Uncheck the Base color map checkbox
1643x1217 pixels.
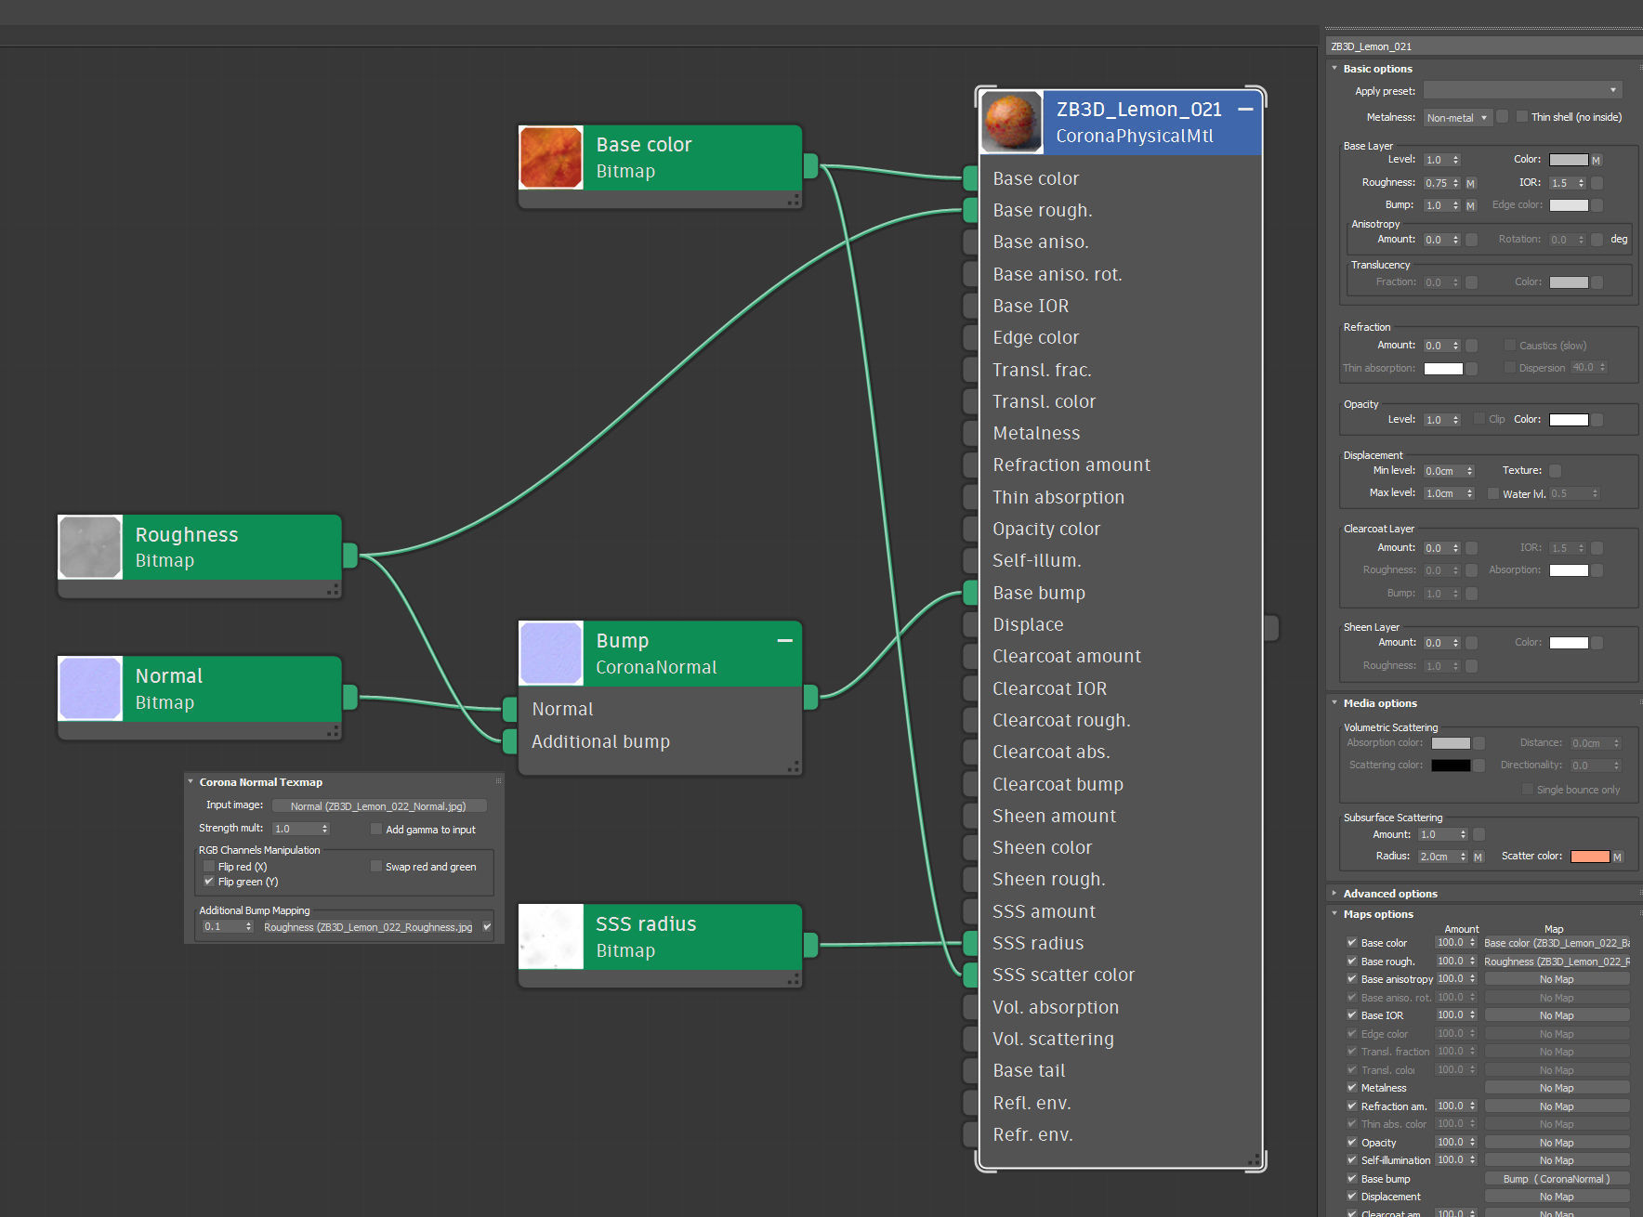coord(1352,942)
